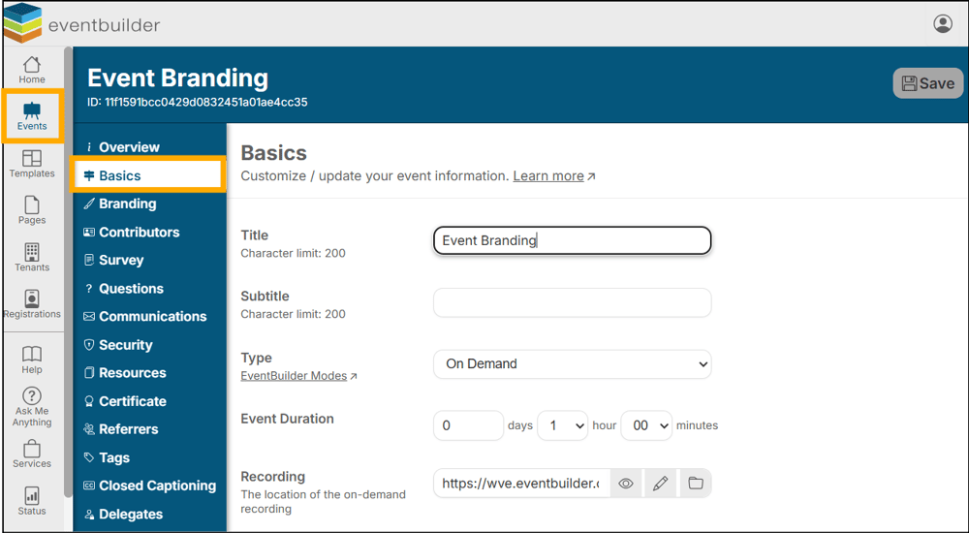
Task: Open the minutes duration dropdown
Action: (x=645, y=425)
